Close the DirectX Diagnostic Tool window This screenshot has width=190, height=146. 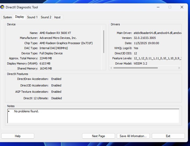pyautogui.click(x=182, y=7)
